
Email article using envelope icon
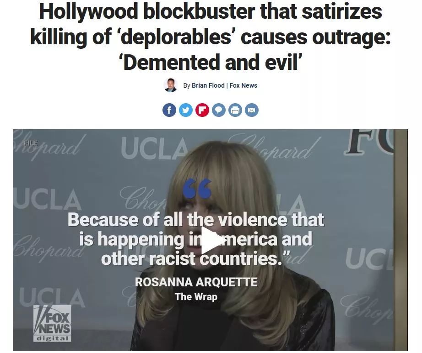pyautogui.click(x=252, y=110)
